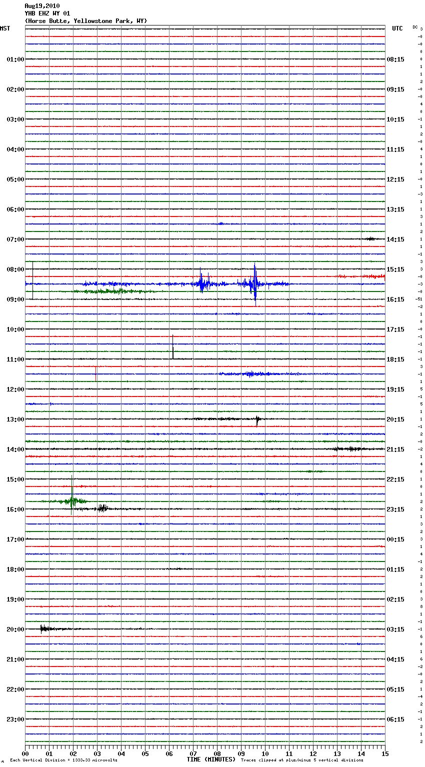Select the MST time label "21:00"
Image resolution: width=425 pixels, height=767 pixels.
coord(15,659)
